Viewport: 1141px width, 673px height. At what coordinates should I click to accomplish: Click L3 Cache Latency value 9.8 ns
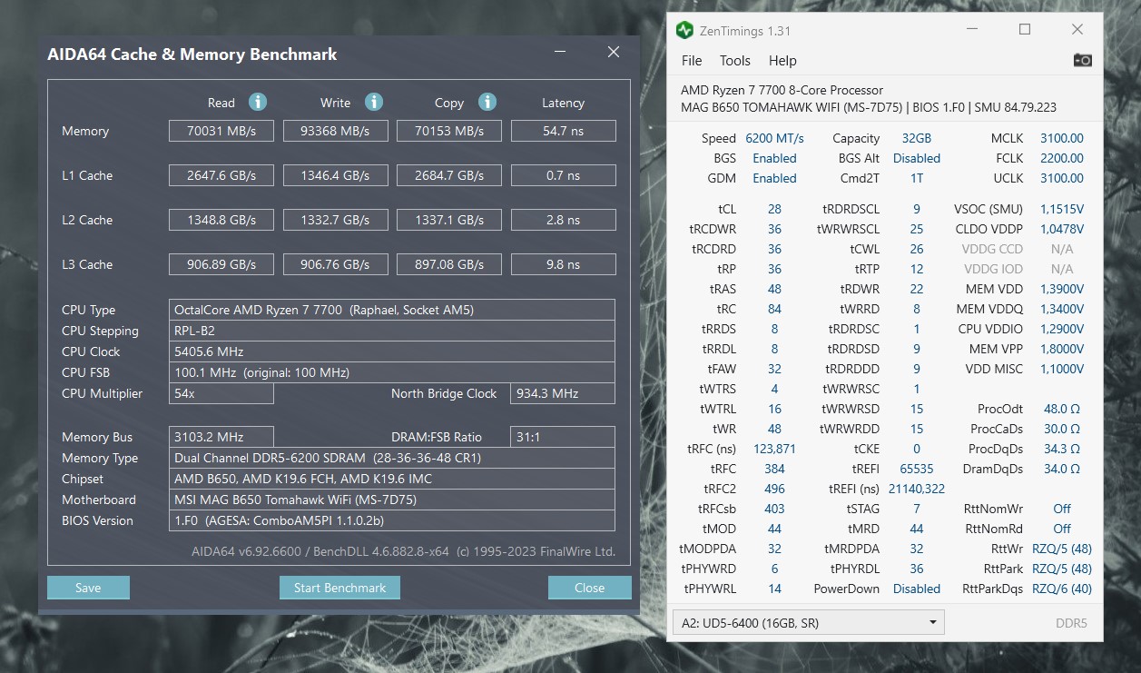[x=564, y=264]
